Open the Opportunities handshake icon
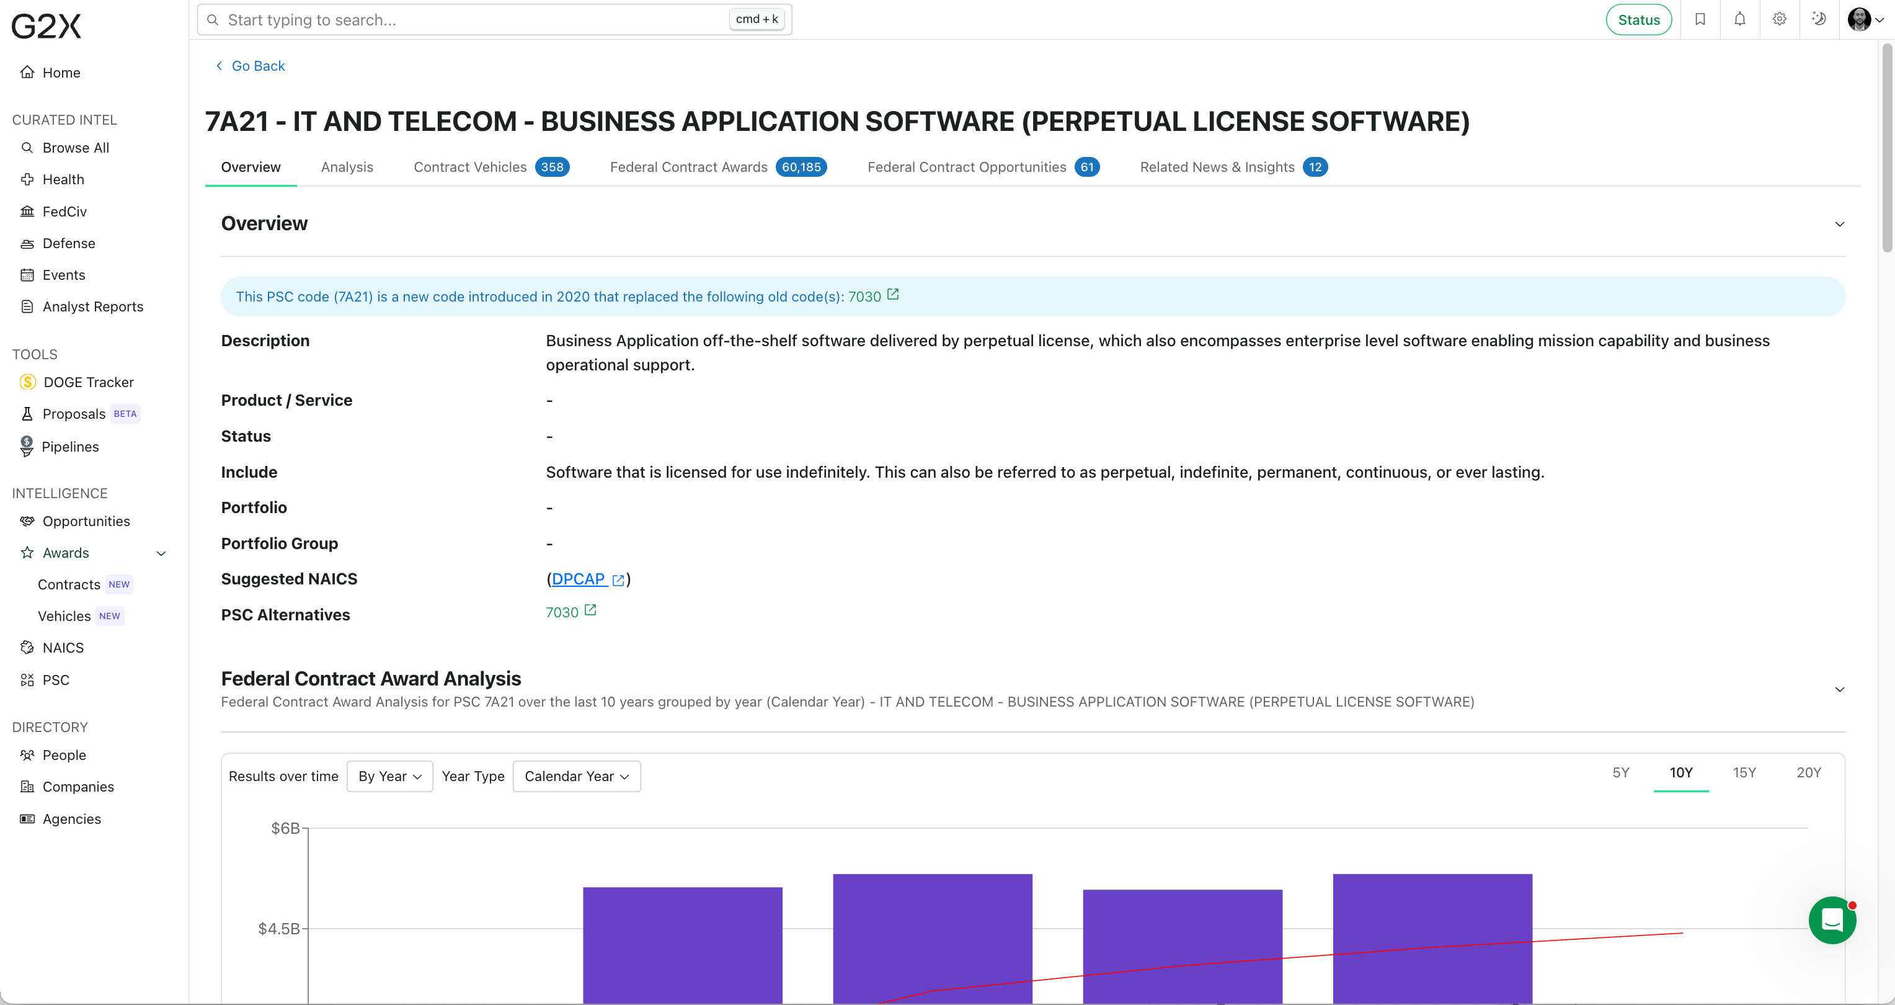 [27, 521]
